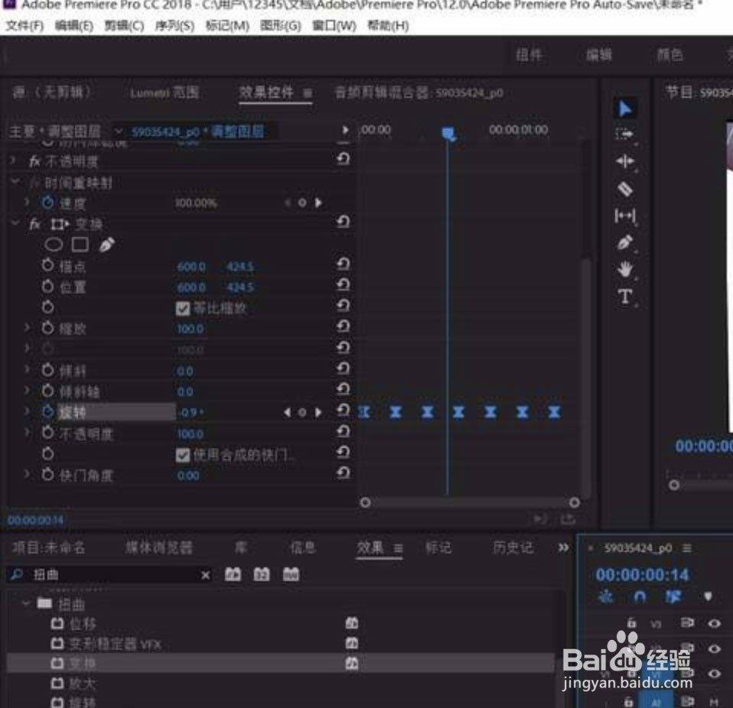Filter effects by YUV effects badge
This screenshot has height=708, width=733.
291,574
